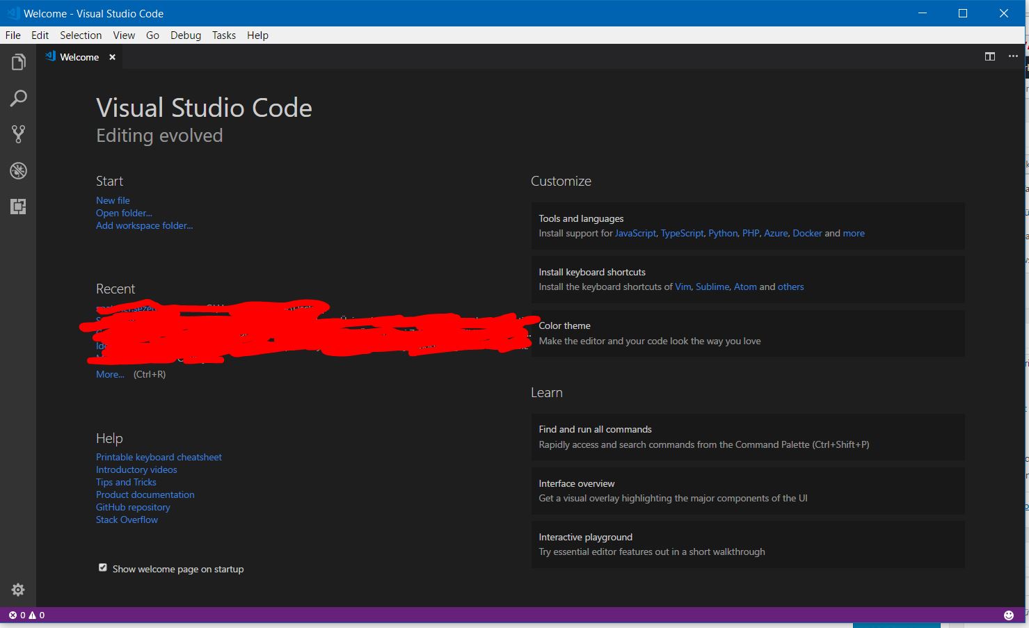Click the errors and warnings status indicator

click(x=26, y=615)
